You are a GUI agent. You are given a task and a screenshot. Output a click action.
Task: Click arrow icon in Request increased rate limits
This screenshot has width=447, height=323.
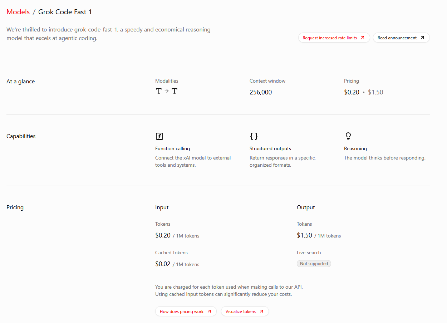363,38
